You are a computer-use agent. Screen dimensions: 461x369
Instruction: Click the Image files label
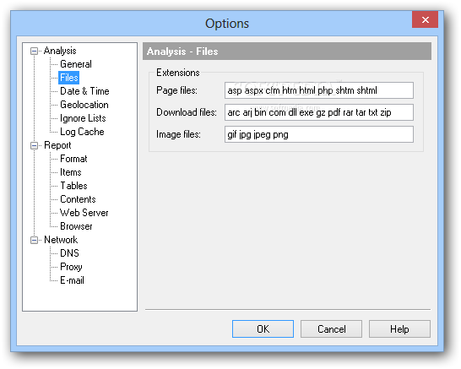click(x=178, y=134)
